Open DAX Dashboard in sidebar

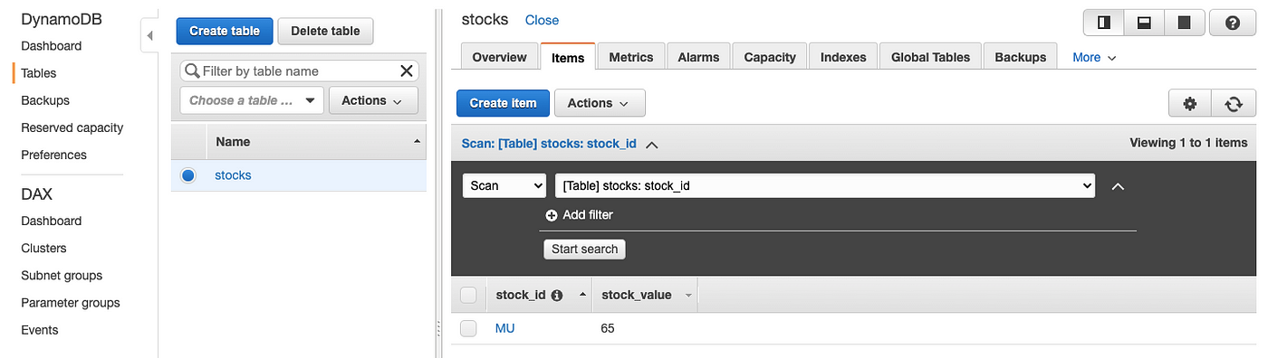click(x=52, y=221)
